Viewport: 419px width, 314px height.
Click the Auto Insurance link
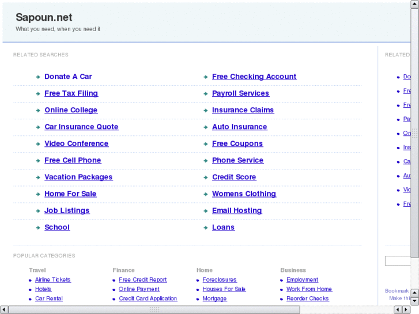(239, 127)
